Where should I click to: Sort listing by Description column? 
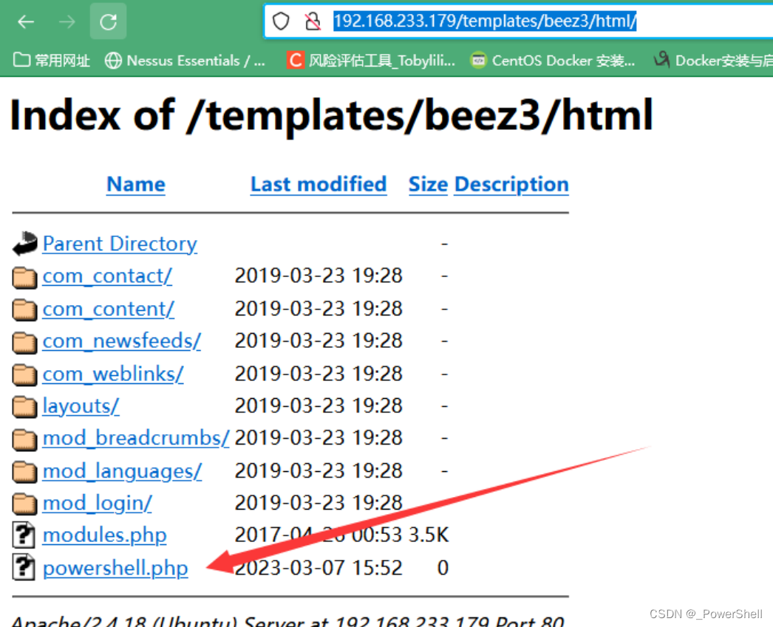point(511,184)
